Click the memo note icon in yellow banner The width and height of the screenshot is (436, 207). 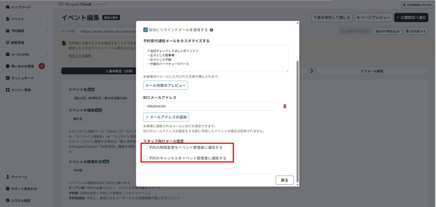[64, 43]
